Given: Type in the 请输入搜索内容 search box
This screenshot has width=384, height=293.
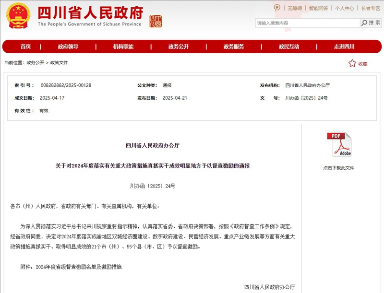Looking at the screenshot, I should pos(307,23).
